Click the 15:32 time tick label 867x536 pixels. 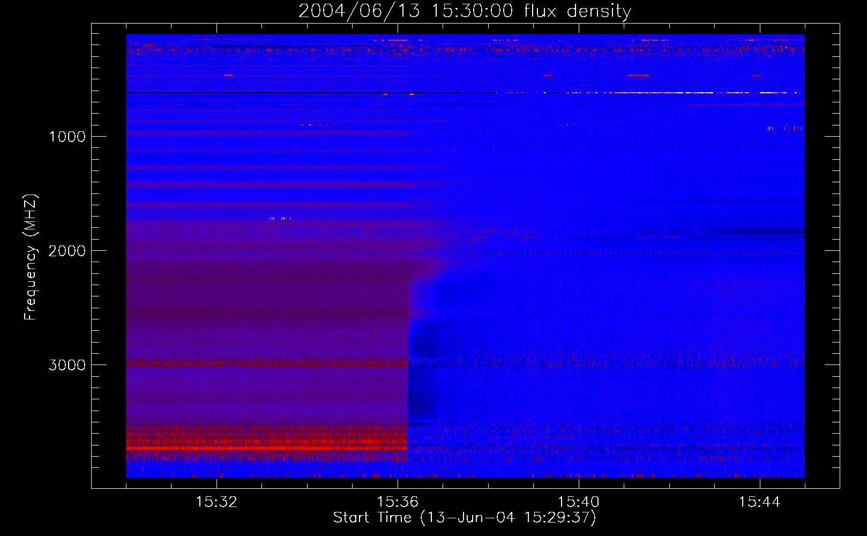[x=216, y=502]
